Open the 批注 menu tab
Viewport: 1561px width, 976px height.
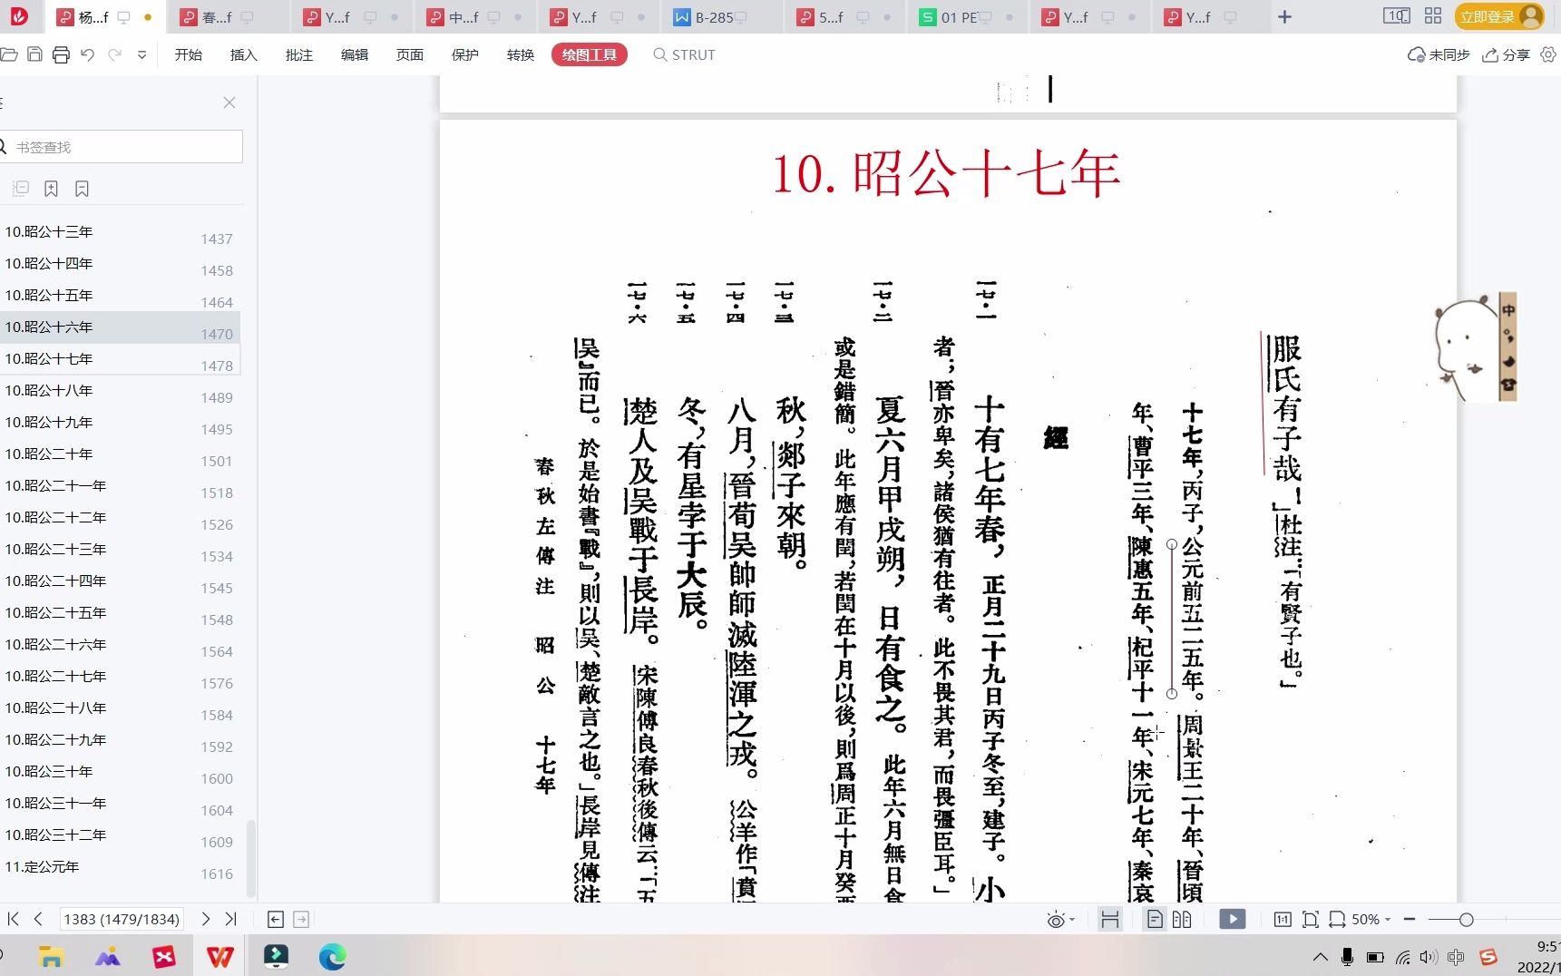(299, 54)
